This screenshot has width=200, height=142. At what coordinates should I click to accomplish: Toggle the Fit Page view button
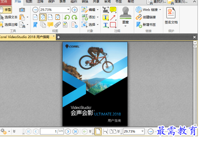click(43, 17)
